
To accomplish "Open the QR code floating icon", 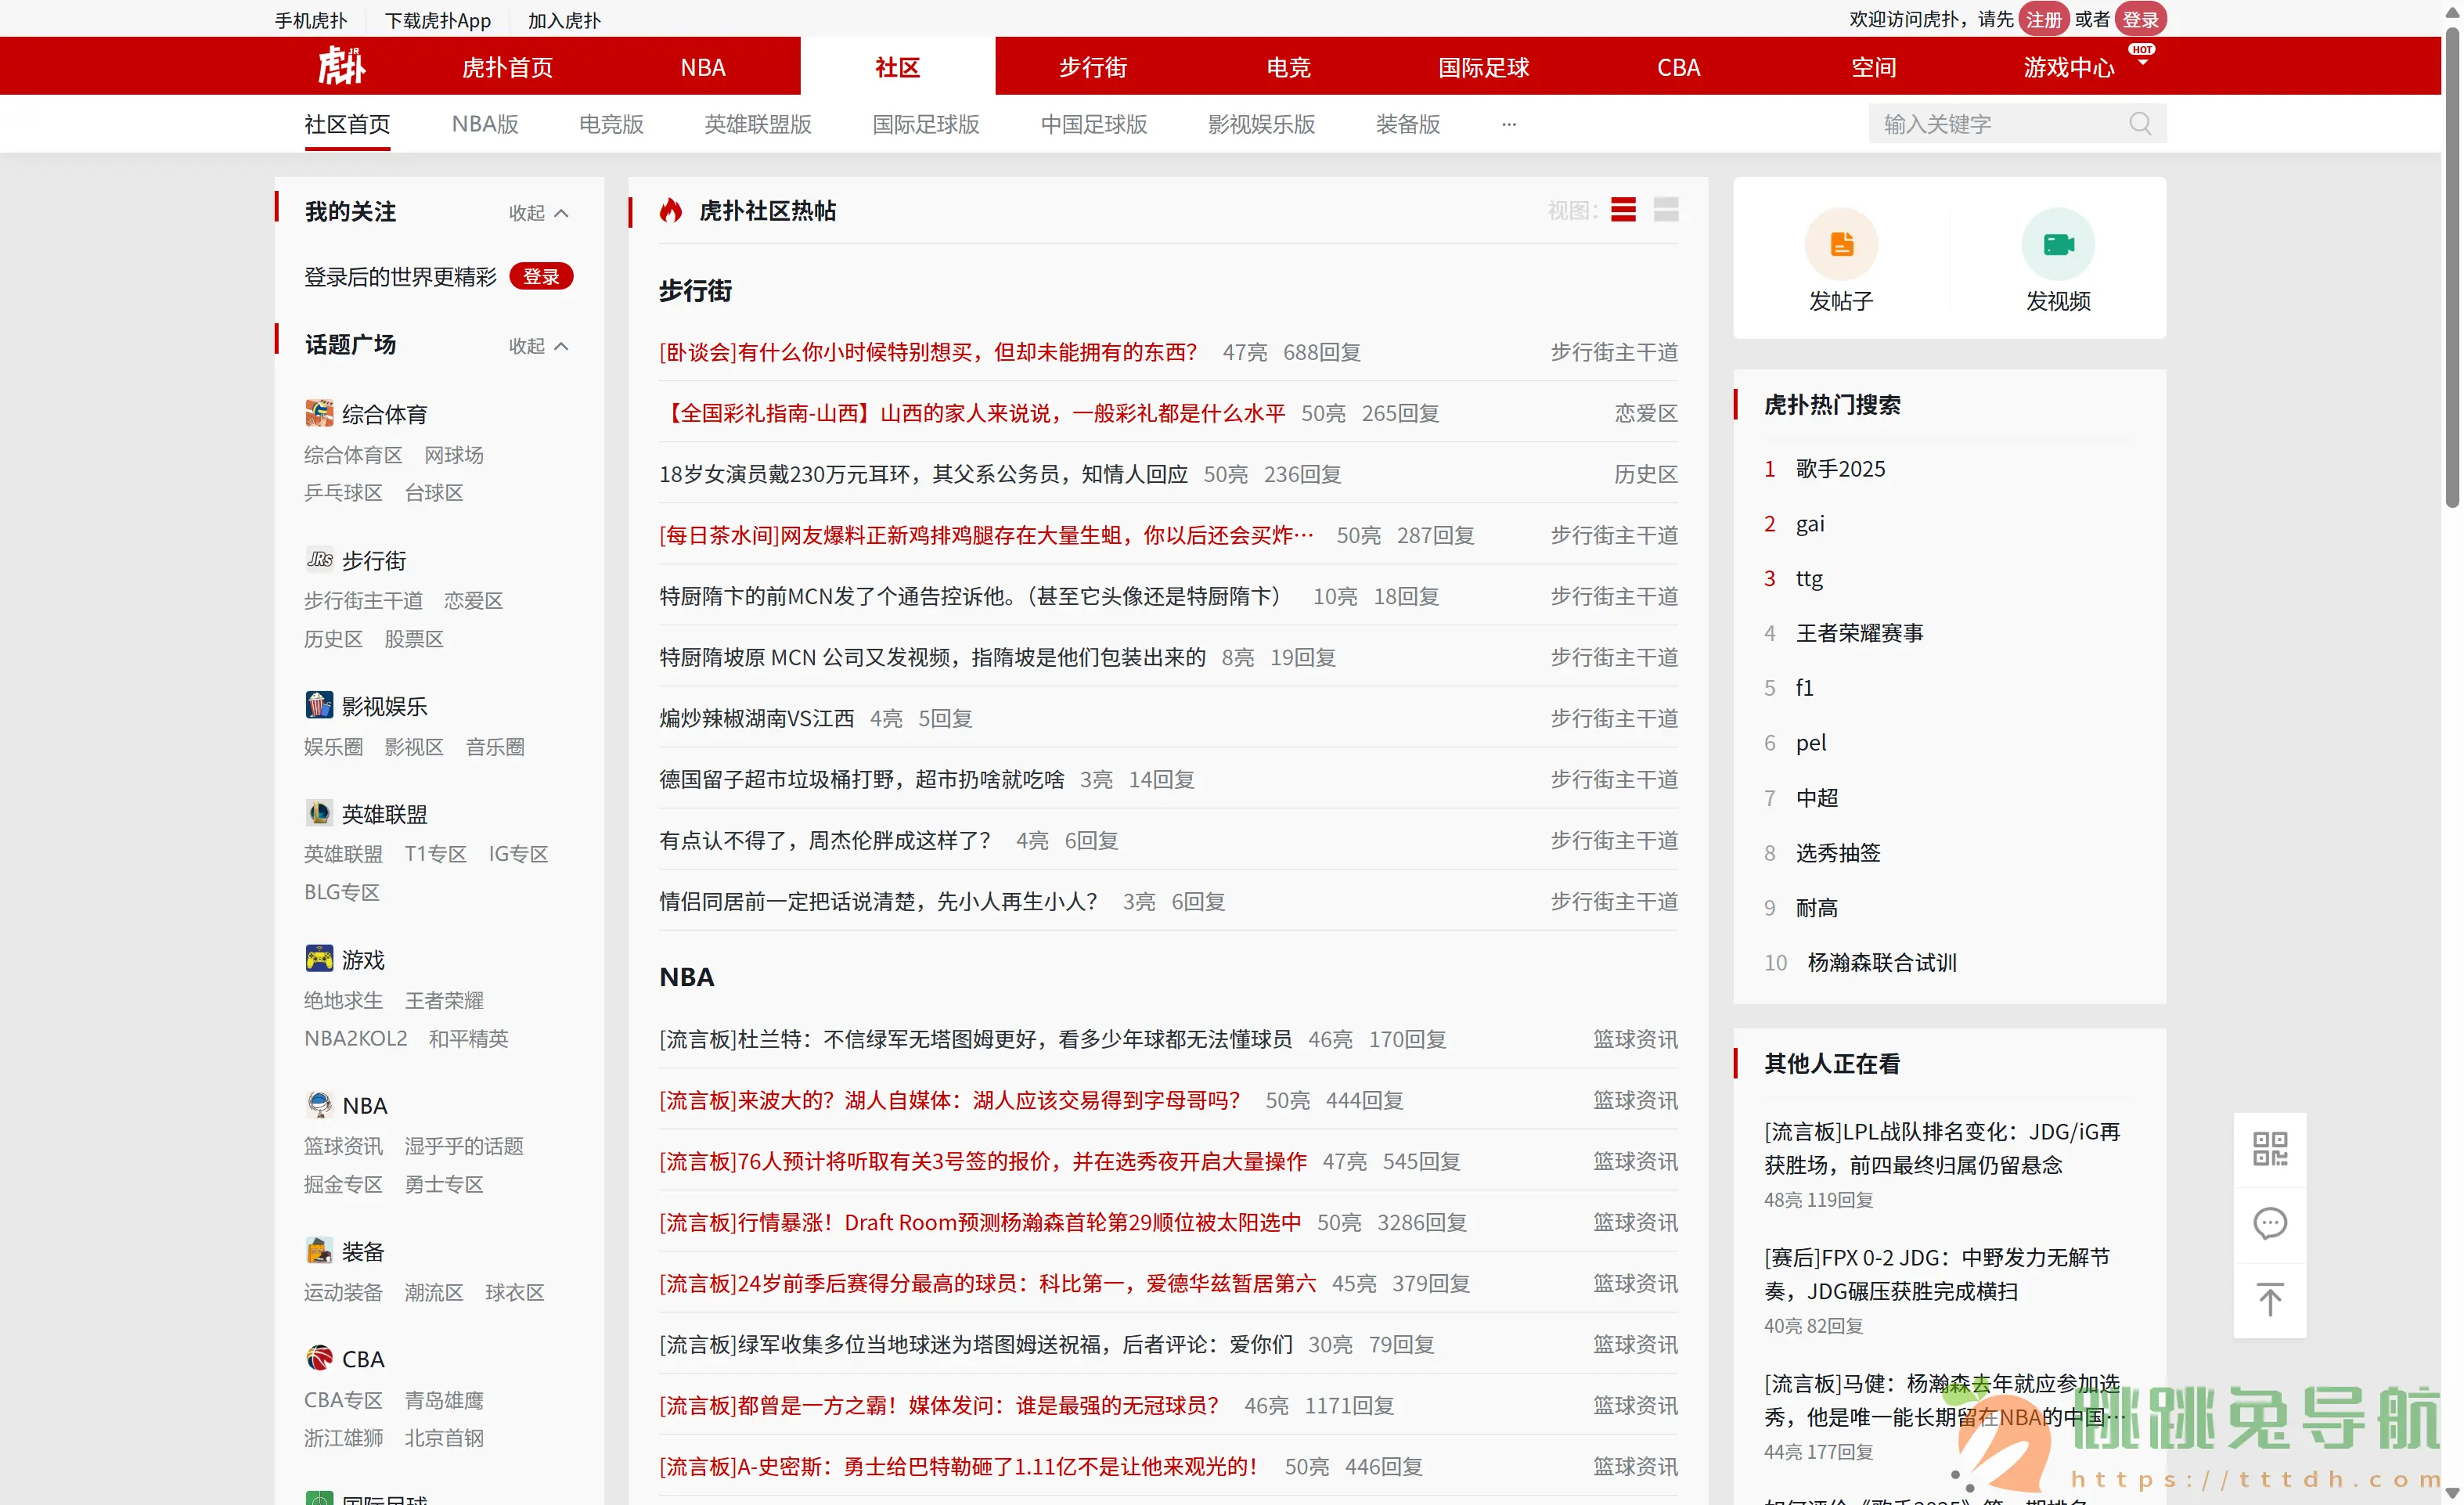I will [x=2269, y=1149].
